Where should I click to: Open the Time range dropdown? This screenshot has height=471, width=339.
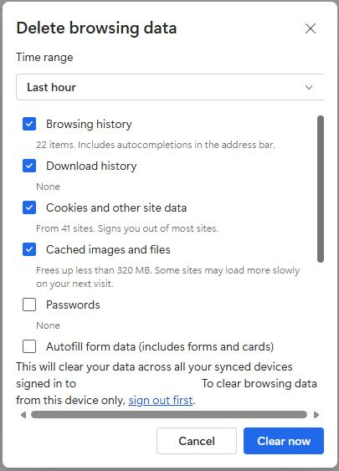[170, 87]
